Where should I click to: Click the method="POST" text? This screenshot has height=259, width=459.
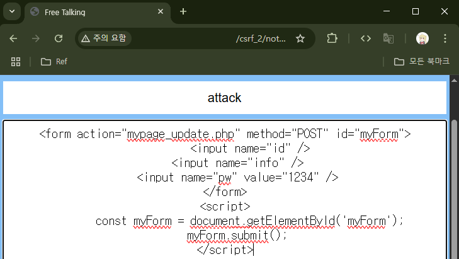[x=288, y=134]
